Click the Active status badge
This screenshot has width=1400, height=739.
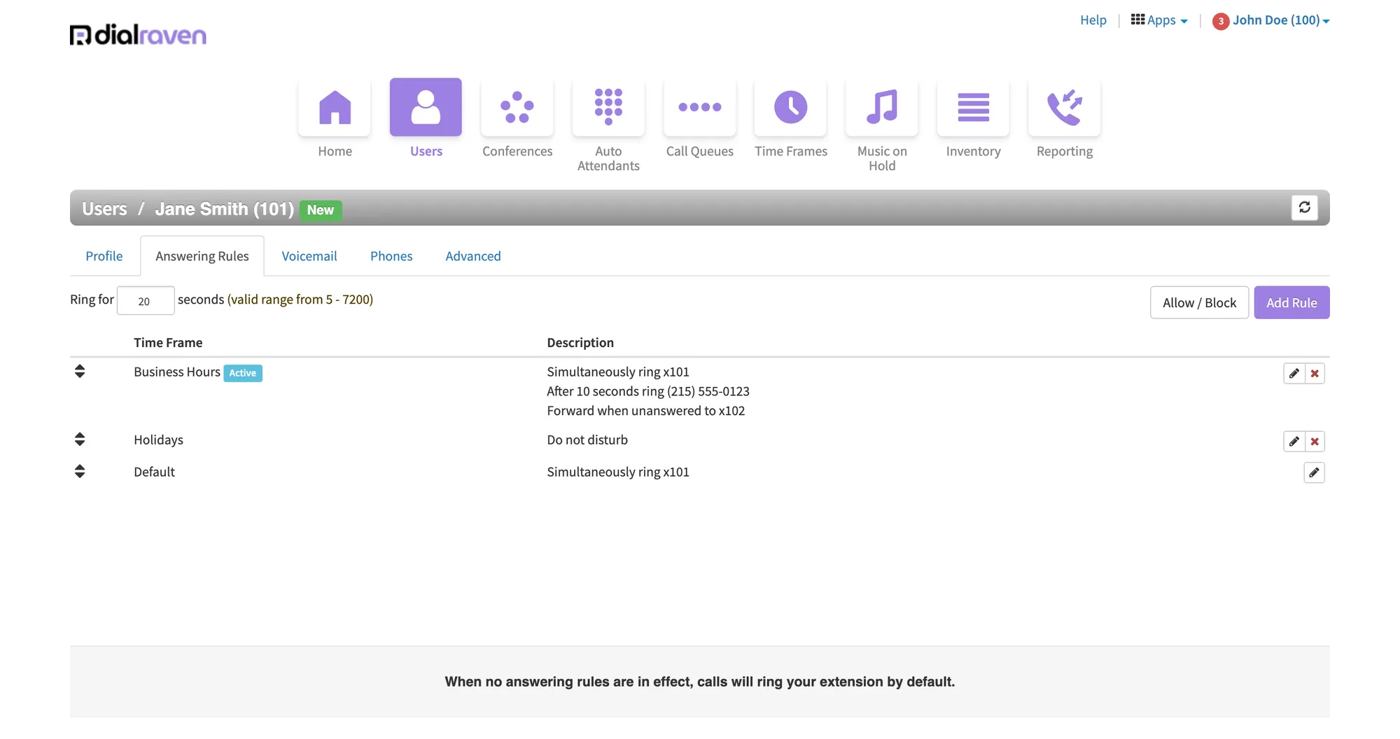[x=243, y=373]
